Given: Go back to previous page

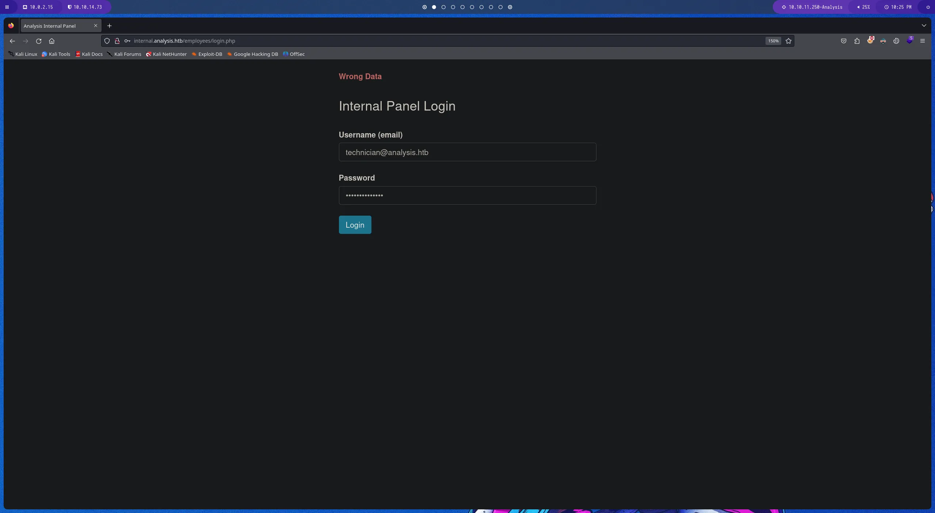Looking at the screenshot, I should pyautogui.click(x=12, y=41).
